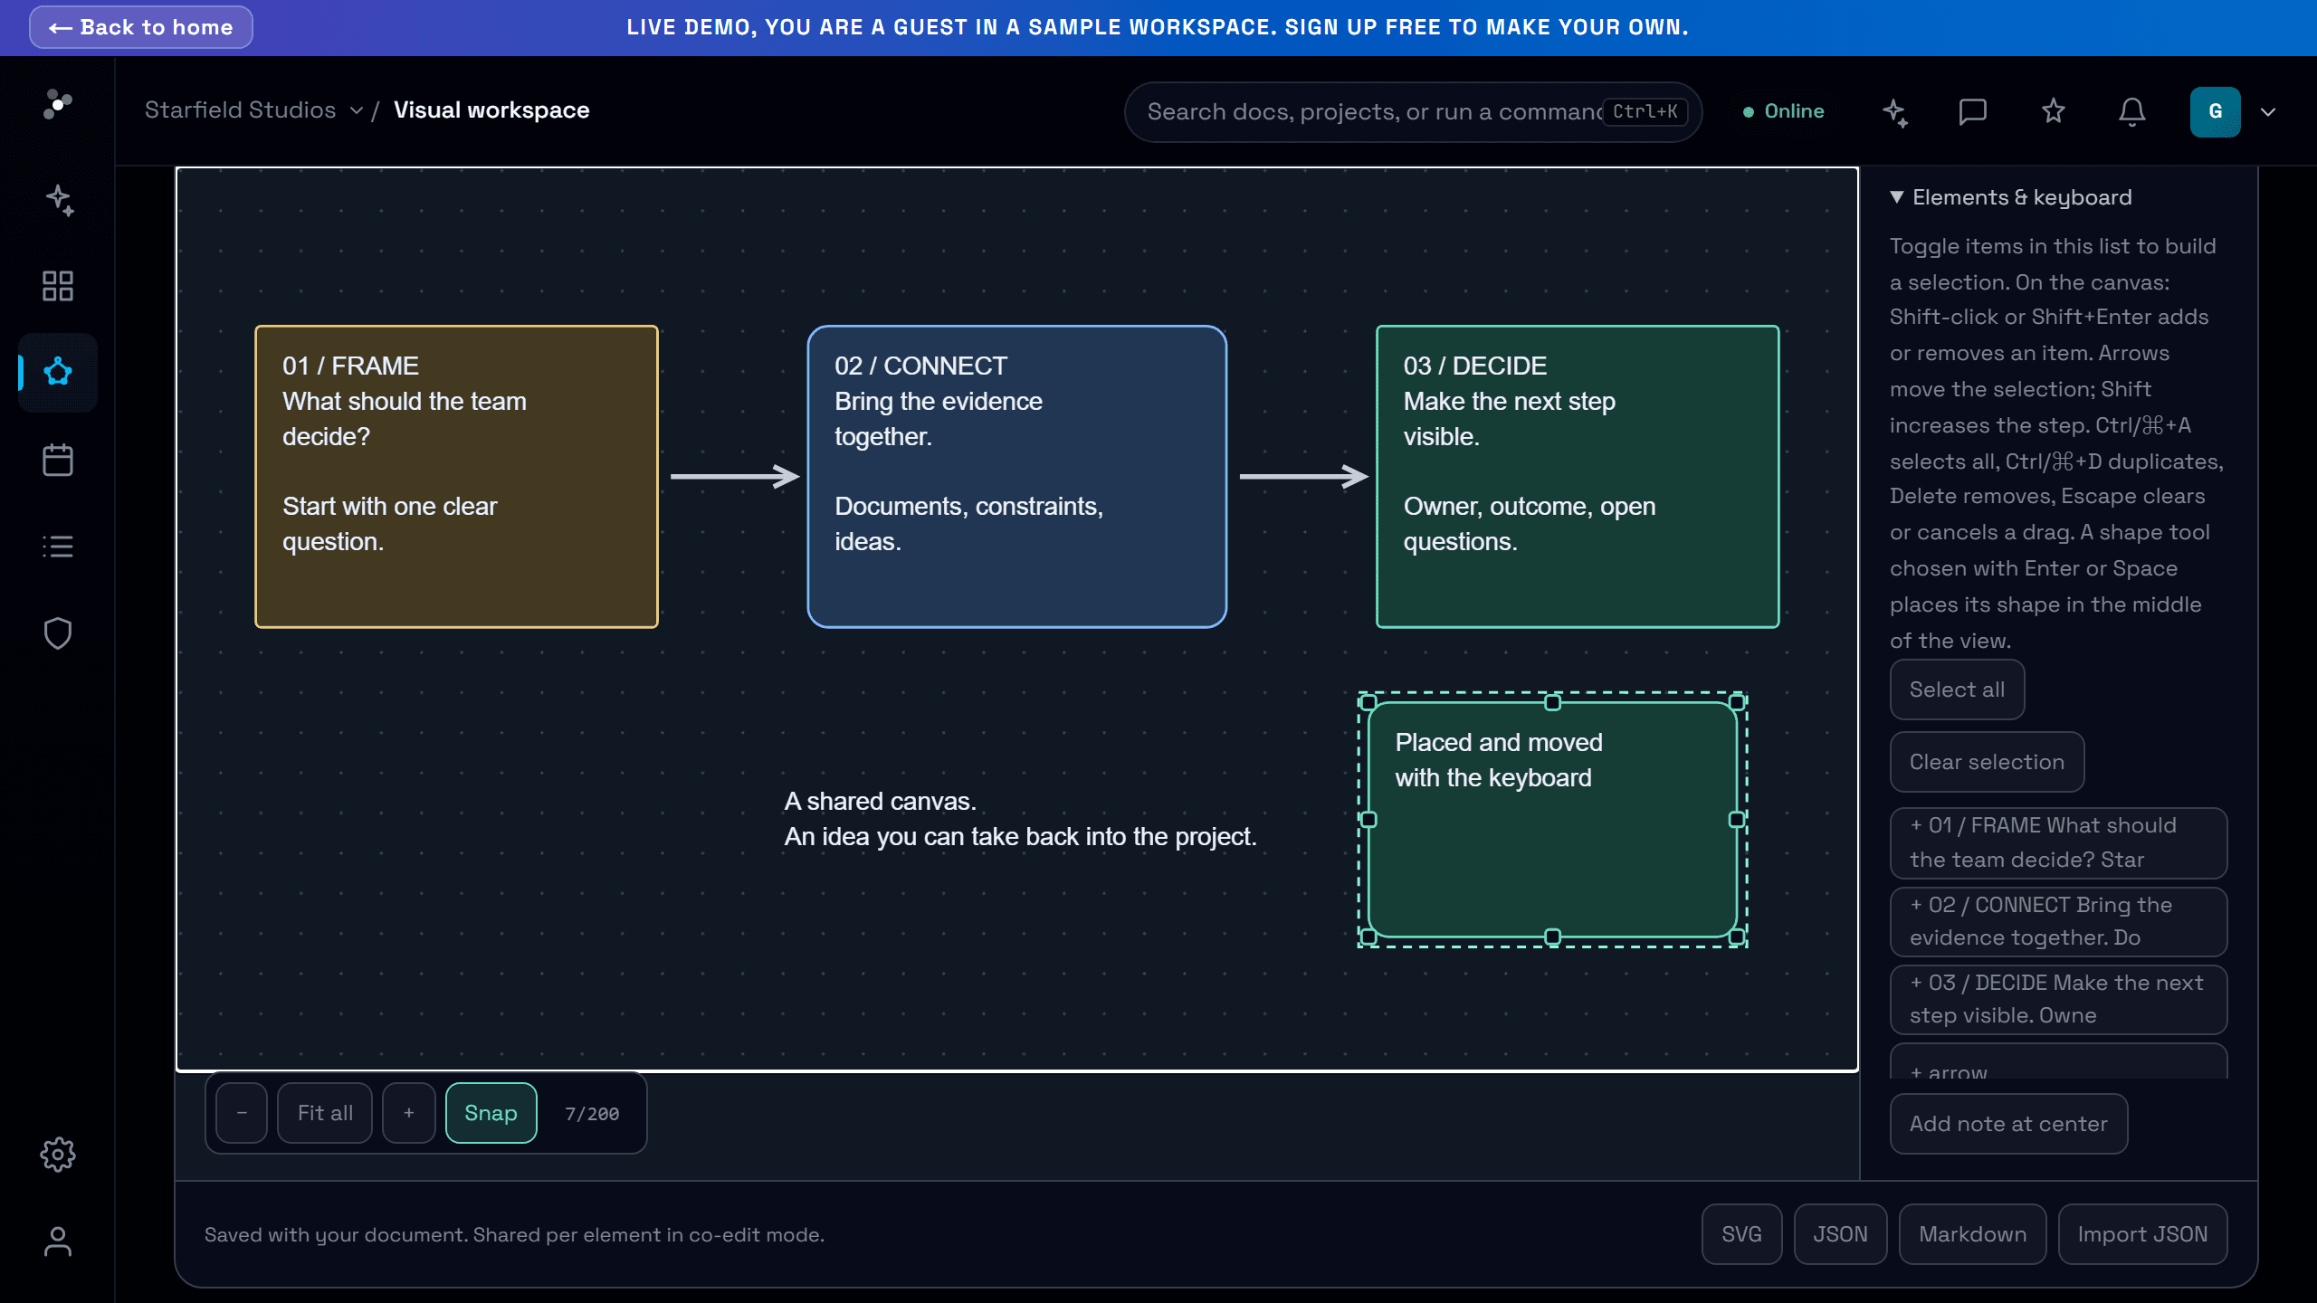Click Back to home link
2317x1303 pixels.
(141, 27)
